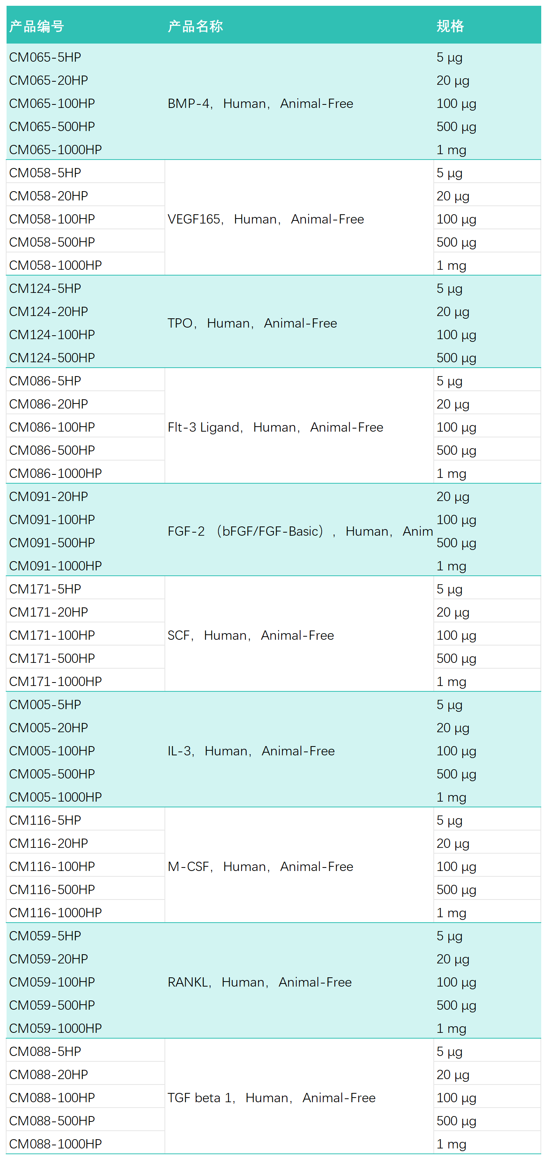Click the VEGF165, Human, Animal-Free cell

click(266, 219)
